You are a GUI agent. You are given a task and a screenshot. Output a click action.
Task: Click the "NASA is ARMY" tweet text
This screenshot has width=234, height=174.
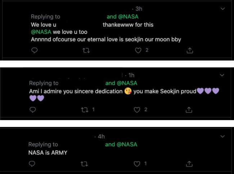(48, 152)
